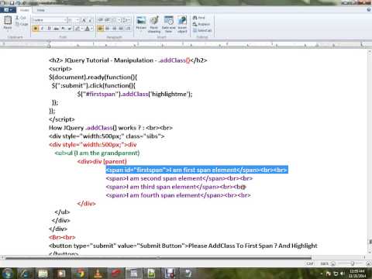The image size is (372, 279).
Task: Apply the text highlight color
Action: [x=77, y=29]
